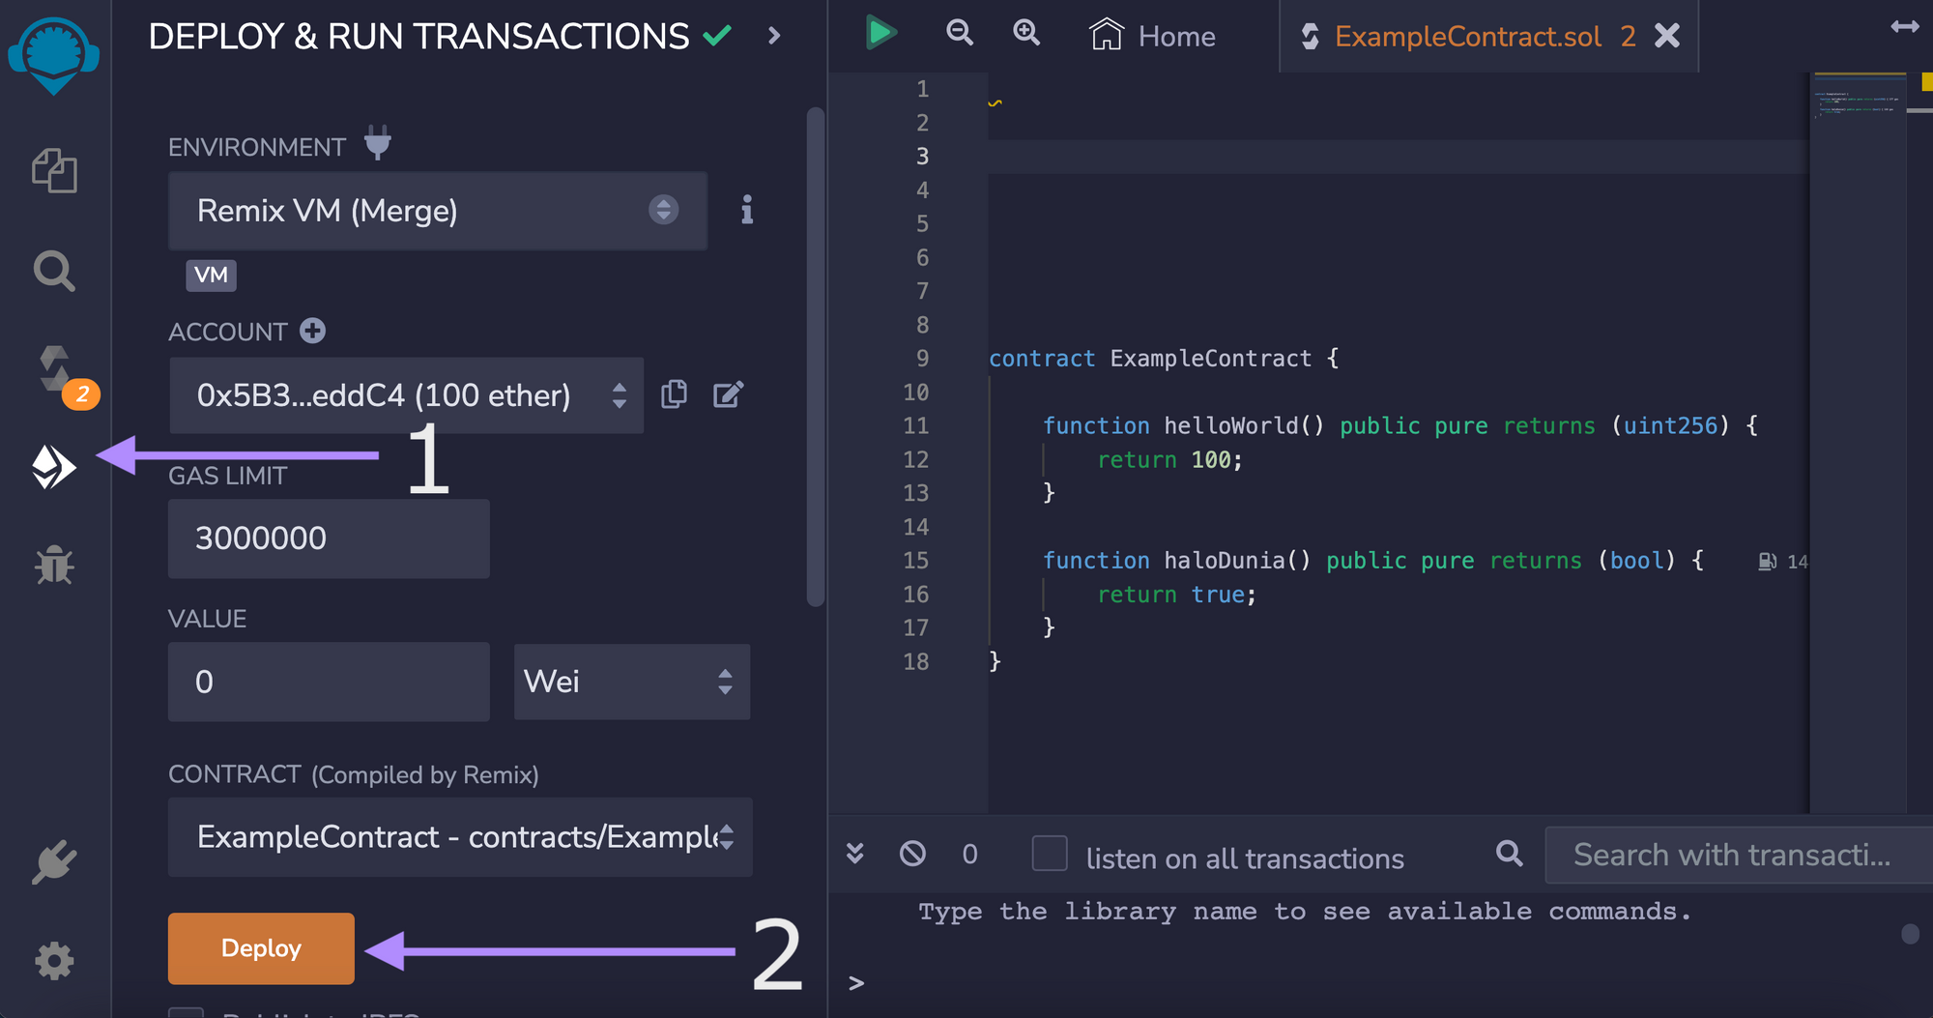Open the Environment Remix VM dropdown
This screenshot has width=1933, height=1018.
(437, 211)
